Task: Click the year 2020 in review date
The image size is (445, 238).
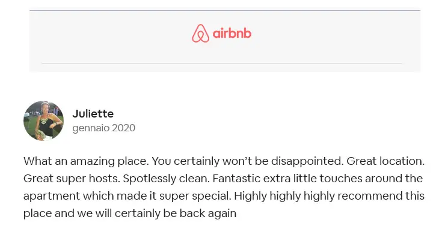Action: click(123, 128)
